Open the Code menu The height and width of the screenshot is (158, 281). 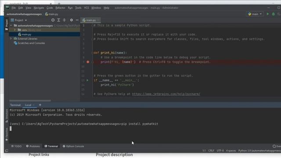point(50,8)
